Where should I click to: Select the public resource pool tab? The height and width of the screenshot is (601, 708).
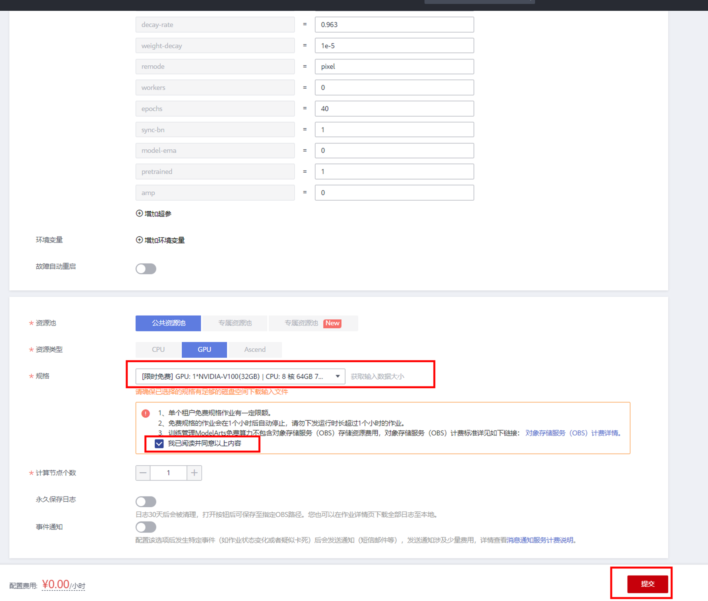point(168,323)
